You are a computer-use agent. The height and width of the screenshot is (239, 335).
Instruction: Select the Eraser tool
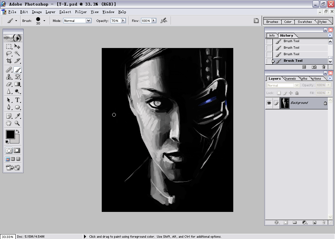(x=9, y=84)
